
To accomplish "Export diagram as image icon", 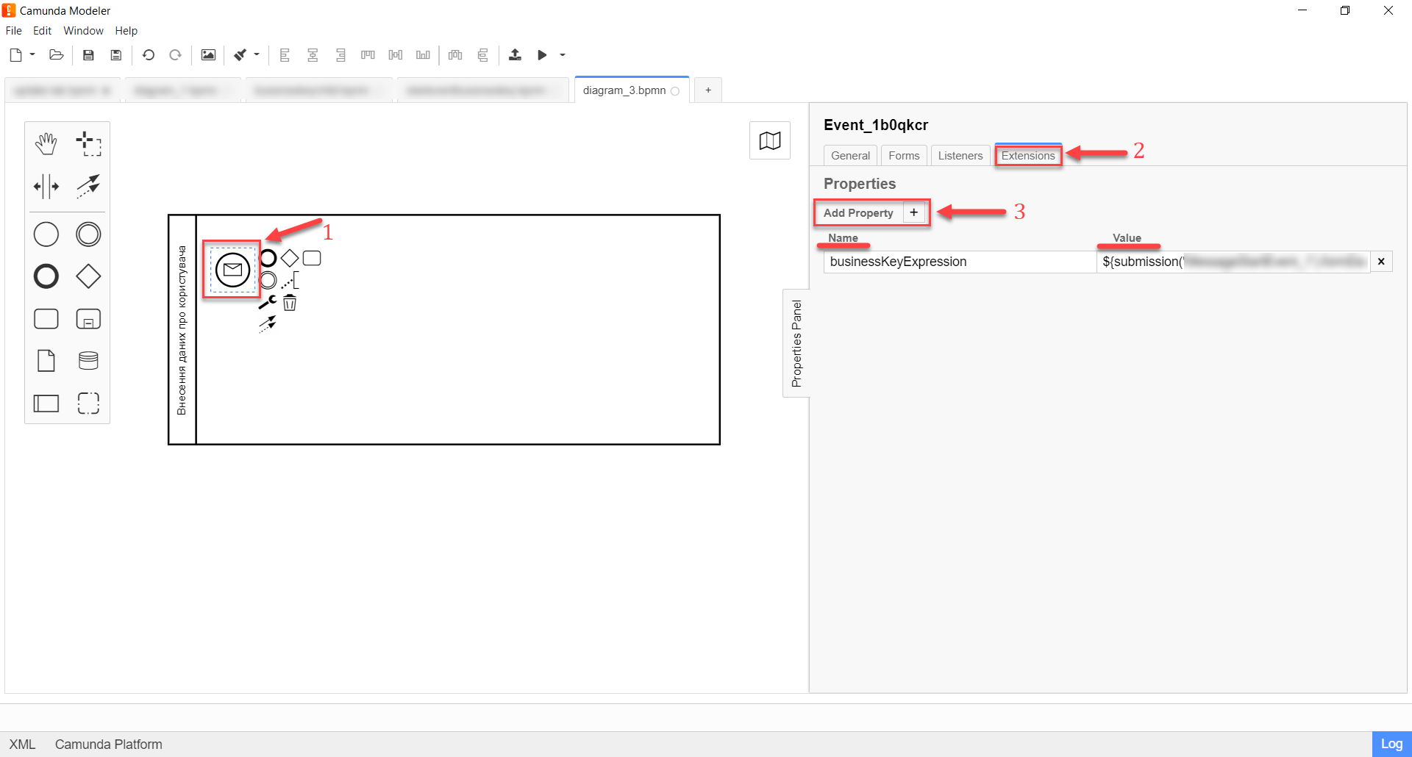I will (x=208, y=55).
